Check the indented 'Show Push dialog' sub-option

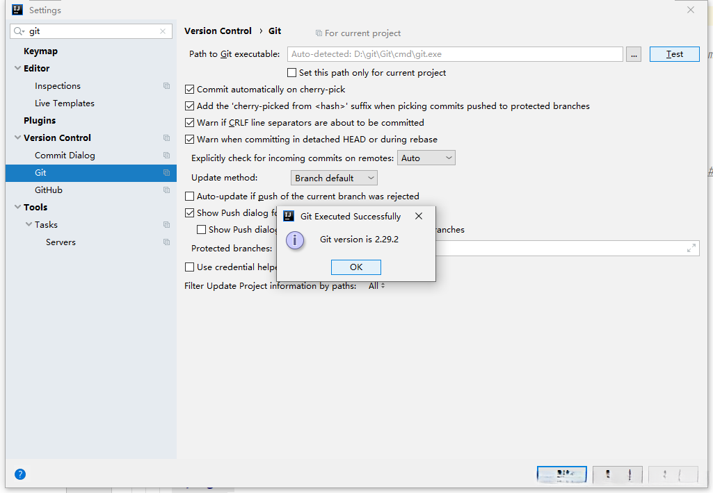pos(202,230)
